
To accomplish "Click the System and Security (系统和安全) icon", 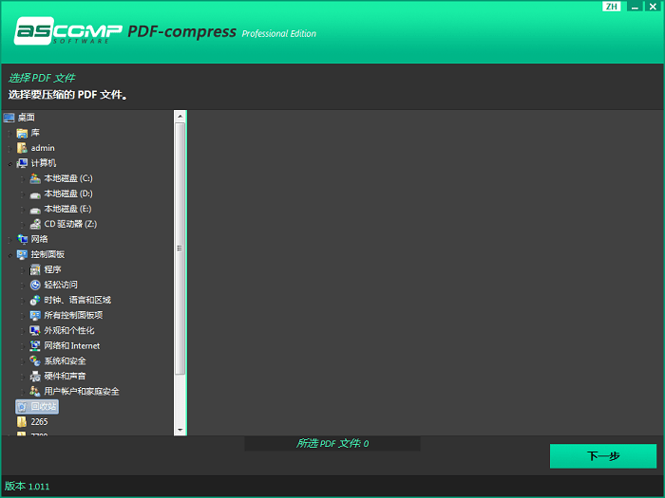I will (35, 361).
